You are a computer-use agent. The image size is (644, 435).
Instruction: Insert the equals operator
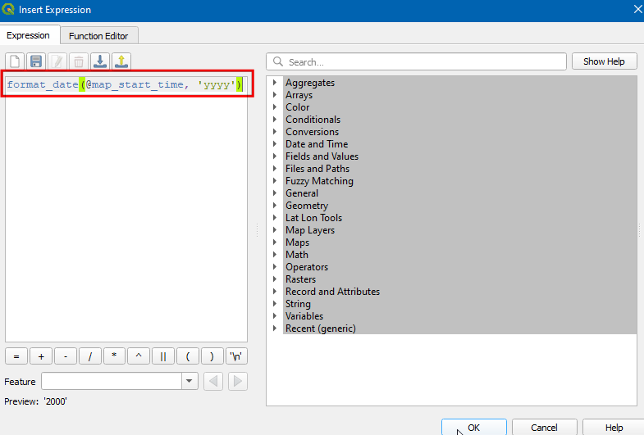point(16,356)
